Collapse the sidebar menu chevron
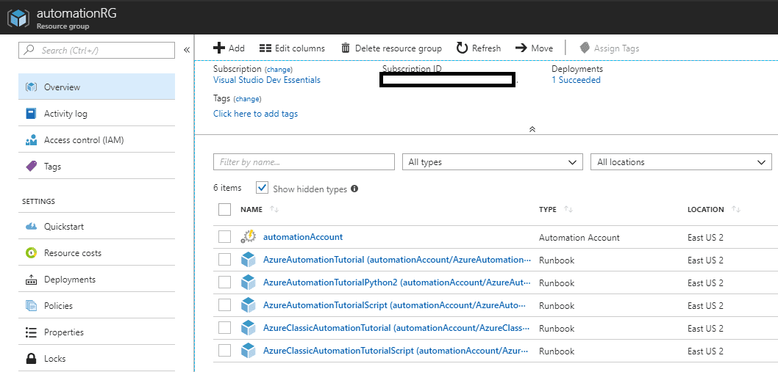The image size is (778, 372). point(187,50)
